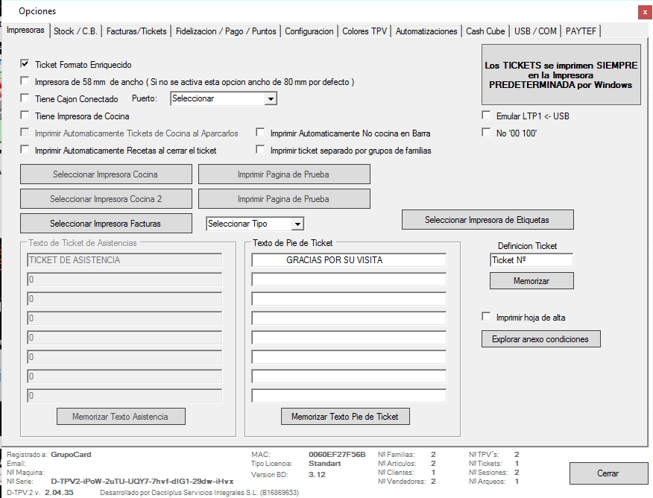Click second Texto de Pie de Ticket field

[x=349, y=280]
